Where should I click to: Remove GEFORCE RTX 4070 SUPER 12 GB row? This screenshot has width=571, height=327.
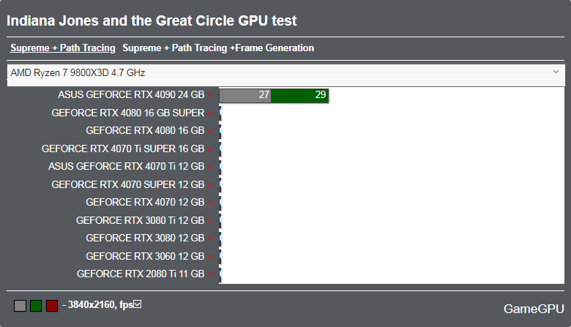[x=210, y=185]
